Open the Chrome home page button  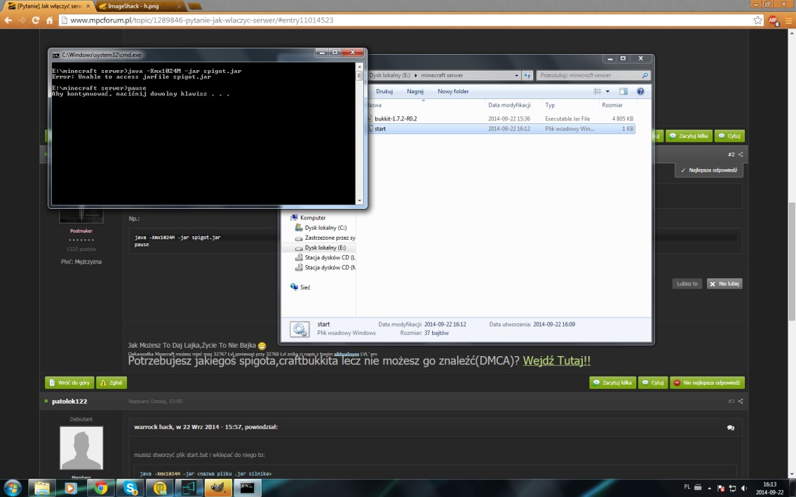click(x=49, y=20)
